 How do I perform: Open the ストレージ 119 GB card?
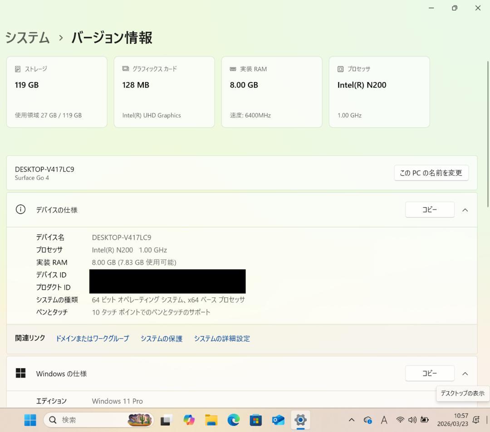[57, 92]
